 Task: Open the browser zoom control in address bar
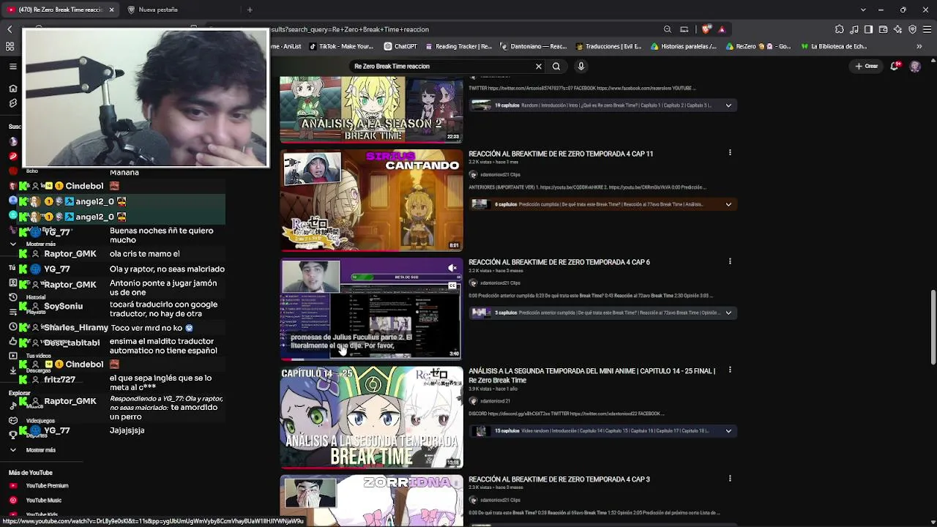click(668, 29)
